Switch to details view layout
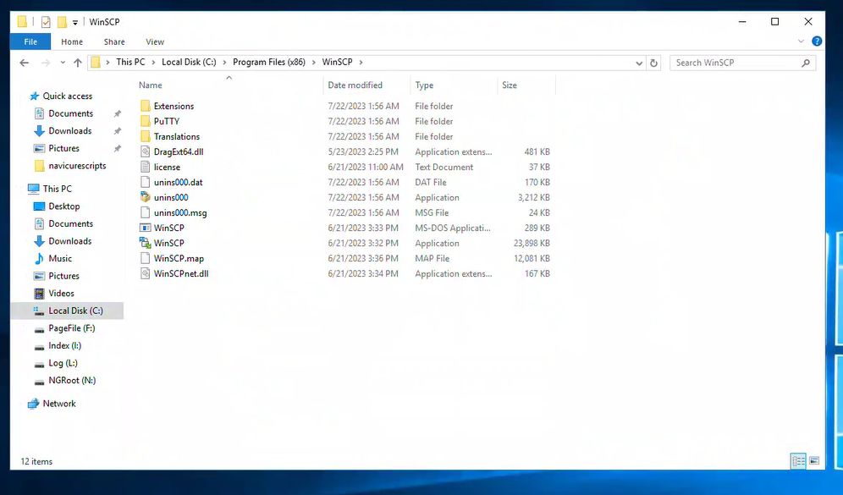843x495 pixels. (797, 461)
